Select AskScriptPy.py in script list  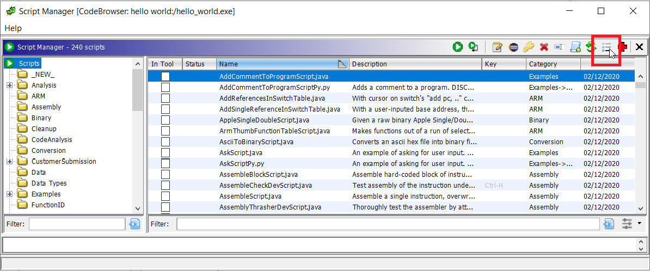242,164
